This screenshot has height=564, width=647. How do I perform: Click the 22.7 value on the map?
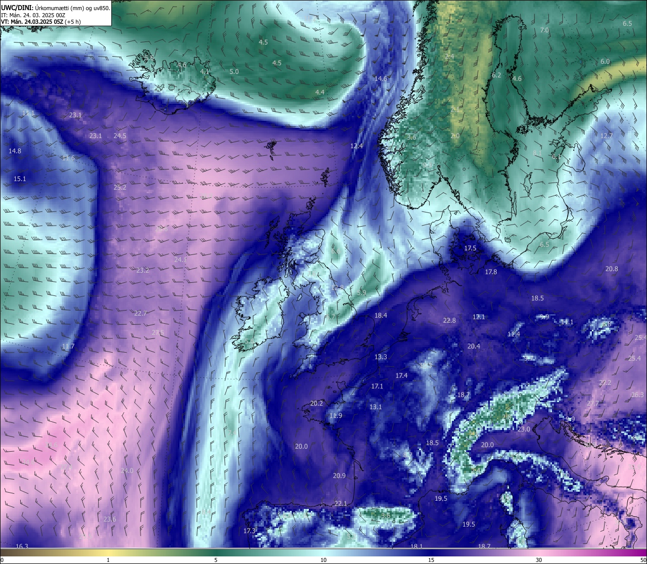click(141, 313)
